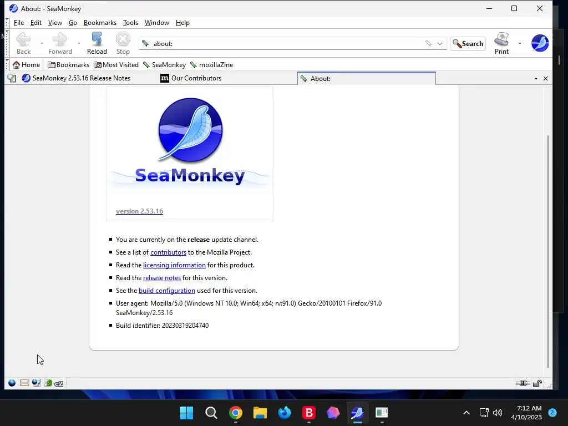
Task: Open the Bookmarks menu
Action: pyautogui.click(x=100, y=23)
